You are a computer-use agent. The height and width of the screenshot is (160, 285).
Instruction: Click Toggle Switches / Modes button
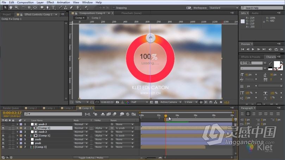91,158
